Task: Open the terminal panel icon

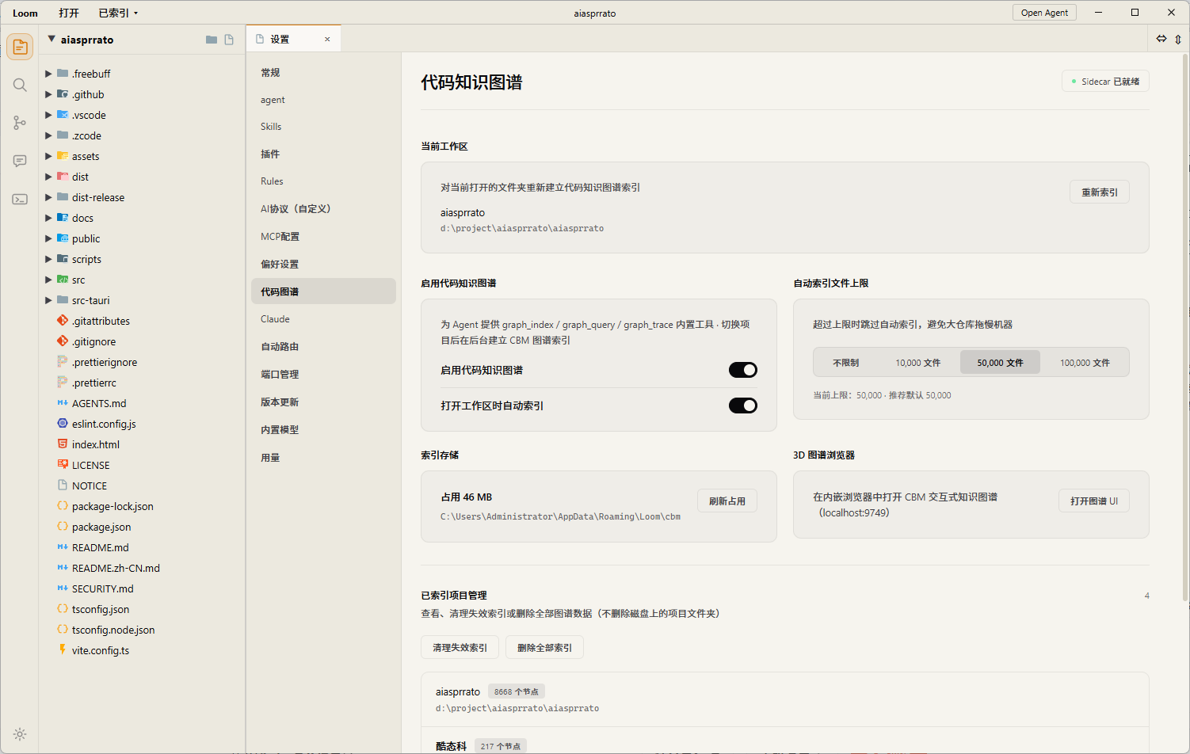Action: click(x=20, y=199)
